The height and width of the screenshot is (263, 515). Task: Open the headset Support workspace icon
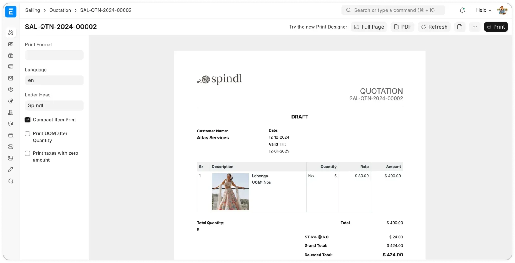(11, 181)
